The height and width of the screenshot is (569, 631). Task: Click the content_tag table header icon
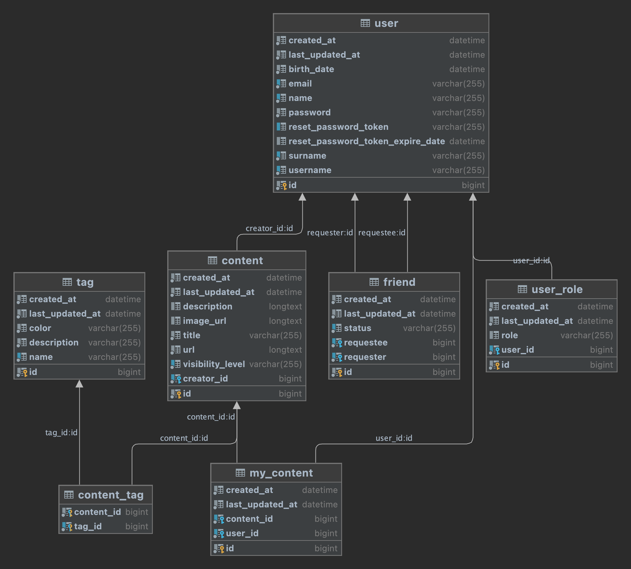tap(69, 495)
